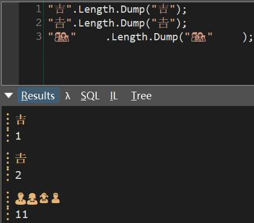Collapse results with the triangle arrow

pos(9,95)
